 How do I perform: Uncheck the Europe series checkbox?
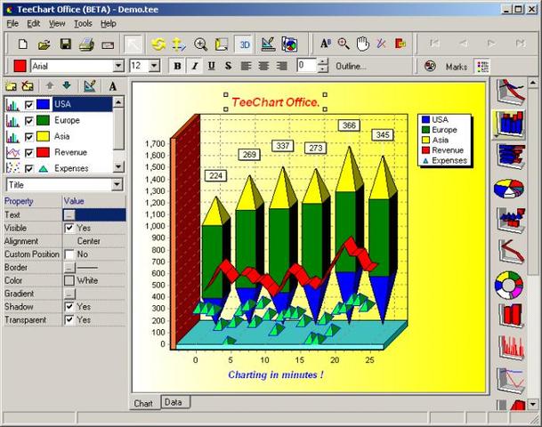click(29, 121)
